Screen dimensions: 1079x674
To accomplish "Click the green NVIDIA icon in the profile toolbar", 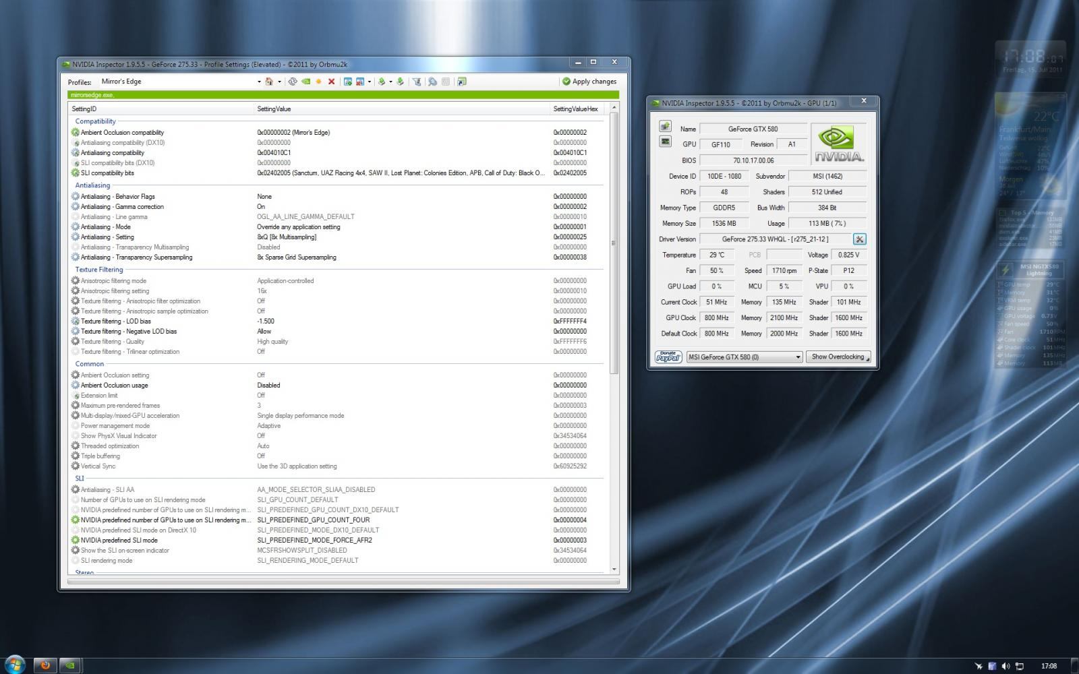I will (x=305, y=82).
